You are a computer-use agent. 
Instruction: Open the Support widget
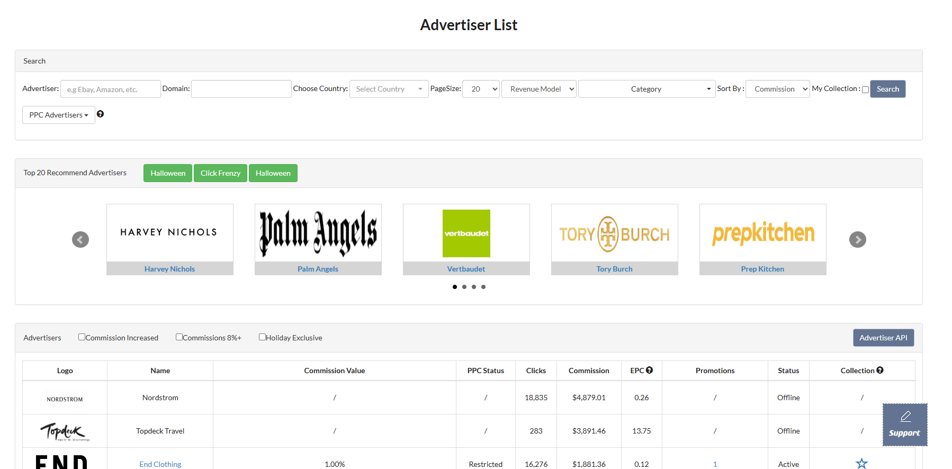click(x=905, y=425)
